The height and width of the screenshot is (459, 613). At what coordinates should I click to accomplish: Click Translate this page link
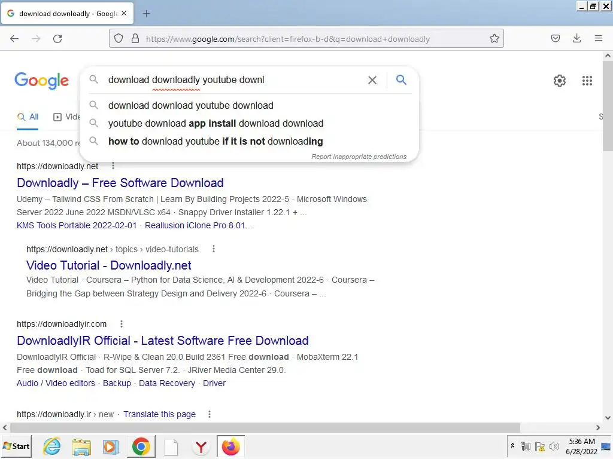click(159, 414)
